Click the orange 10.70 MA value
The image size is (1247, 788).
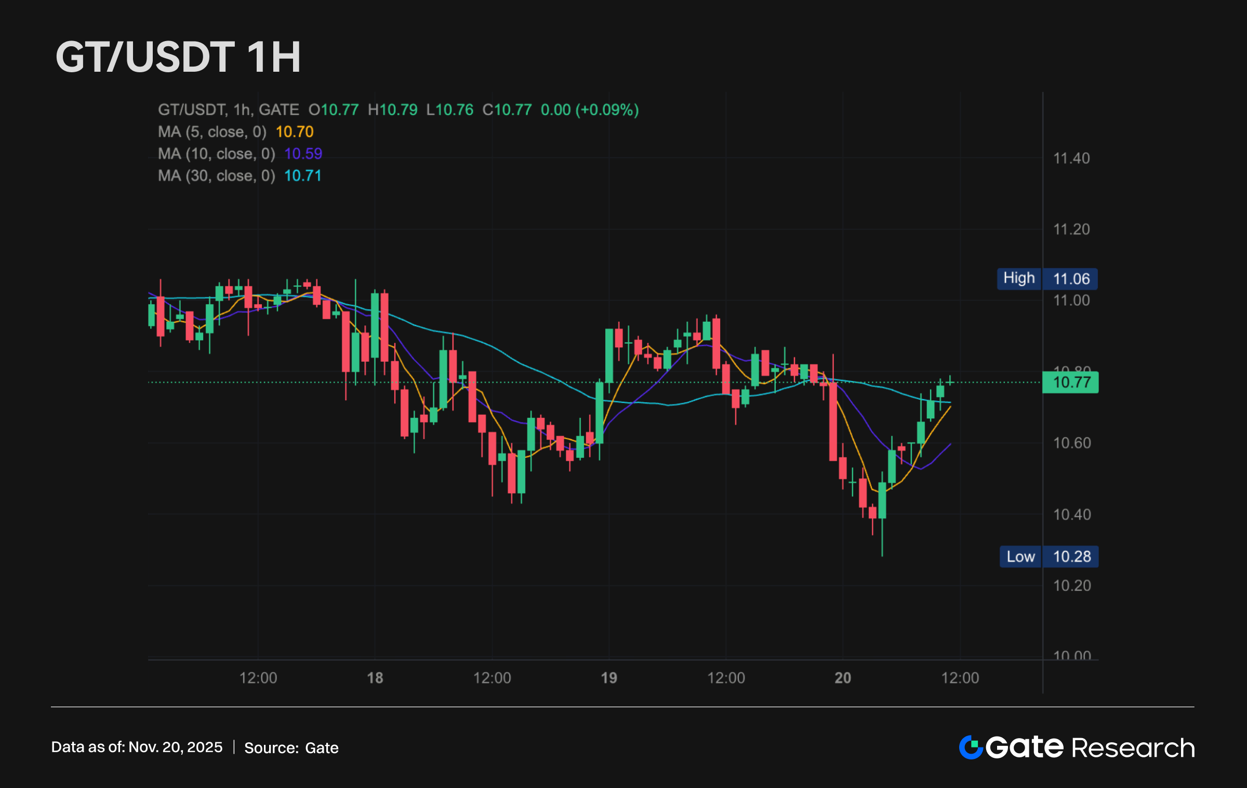295,132
